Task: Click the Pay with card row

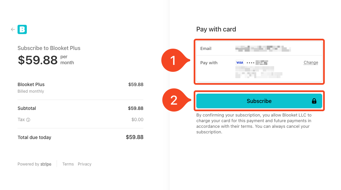Action: coord(259,69)
